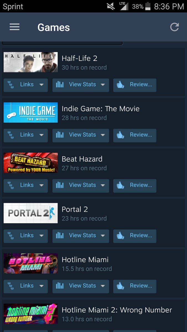Write a review for Beat Hazard
This screenshot has width=187, height=332.
coord(135,186)
